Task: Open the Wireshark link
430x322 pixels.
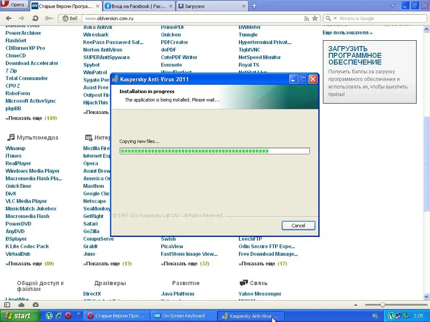Action: point(96,34)
